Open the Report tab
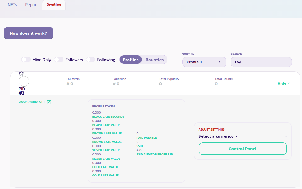Viewport: 302px width, 189px height. (x=32, y=5)
